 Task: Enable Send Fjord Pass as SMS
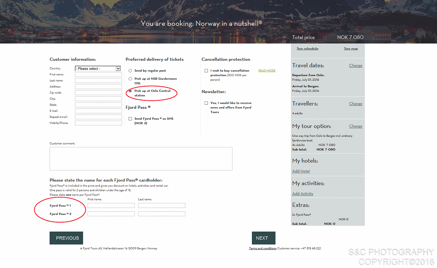point(130,119)
